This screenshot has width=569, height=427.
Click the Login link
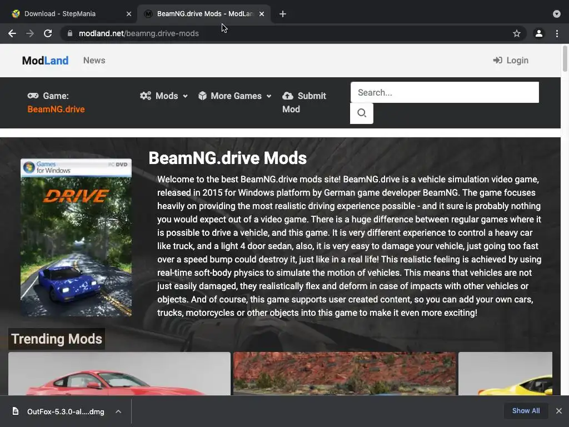pos(511,60)
